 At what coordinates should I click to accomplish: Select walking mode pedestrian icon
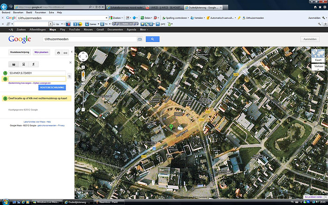click(33, 65)
